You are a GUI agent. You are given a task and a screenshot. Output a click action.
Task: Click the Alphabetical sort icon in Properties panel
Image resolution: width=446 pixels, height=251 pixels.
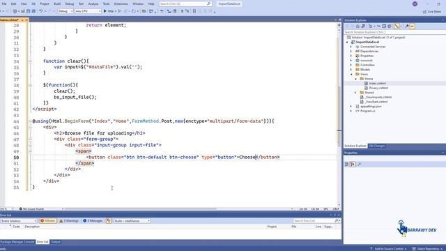click(353, 165)
